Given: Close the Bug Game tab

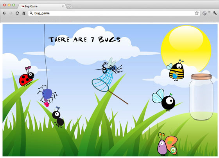Looking at the screenshot, I should (63, 6).
